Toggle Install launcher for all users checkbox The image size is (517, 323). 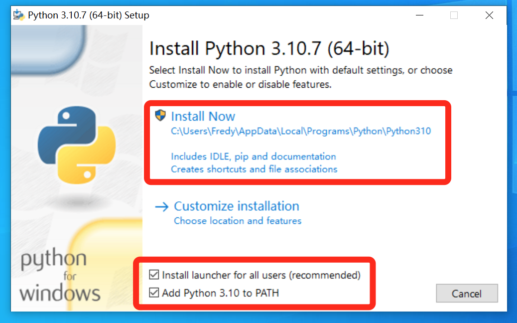click(x=154, y=275)
